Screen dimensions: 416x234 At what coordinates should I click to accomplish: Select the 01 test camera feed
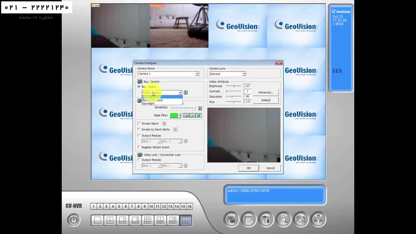coord(121,26)
